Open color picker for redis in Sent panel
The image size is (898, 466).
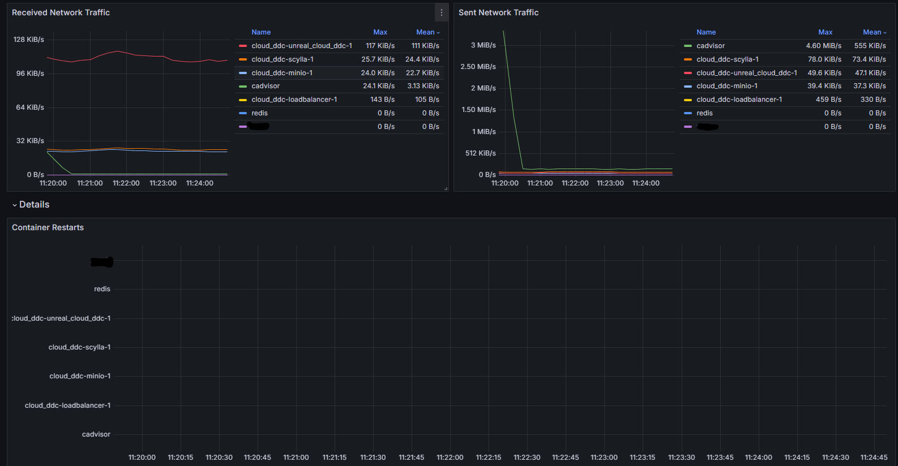point(688,113)
